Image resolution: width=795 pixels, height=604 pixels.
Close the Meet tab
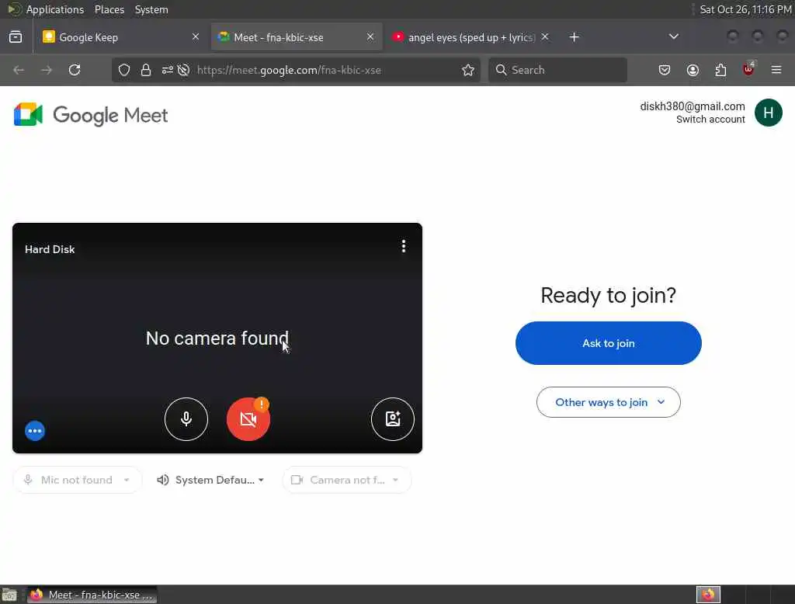(370, 37)
